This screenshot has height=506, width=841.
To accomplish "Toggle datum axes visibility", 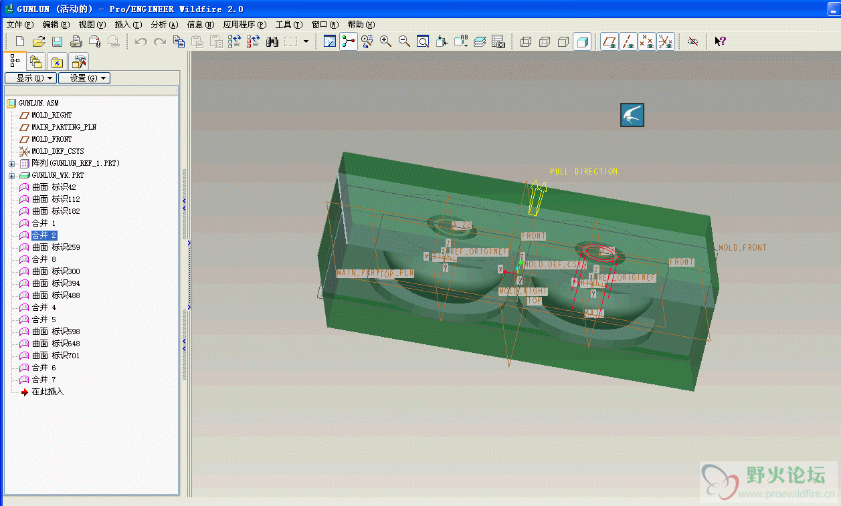I will [x=628, y=41].
